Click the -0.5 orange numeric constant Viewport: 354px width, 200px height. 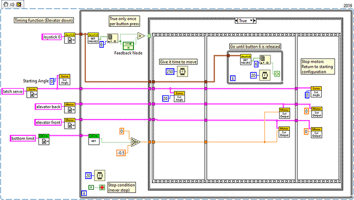121,153
